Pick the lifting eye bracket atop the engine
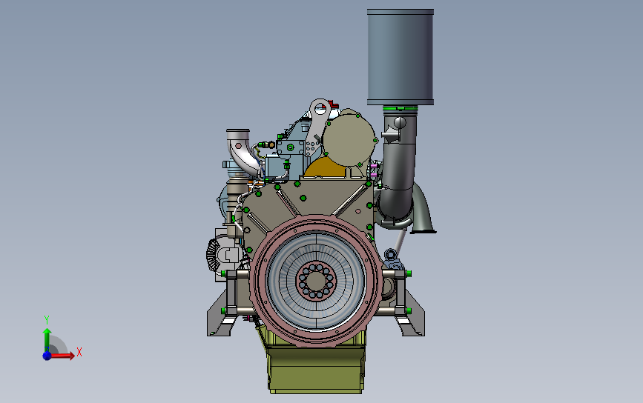Screen dimensions: 643x403 (317, 126)
